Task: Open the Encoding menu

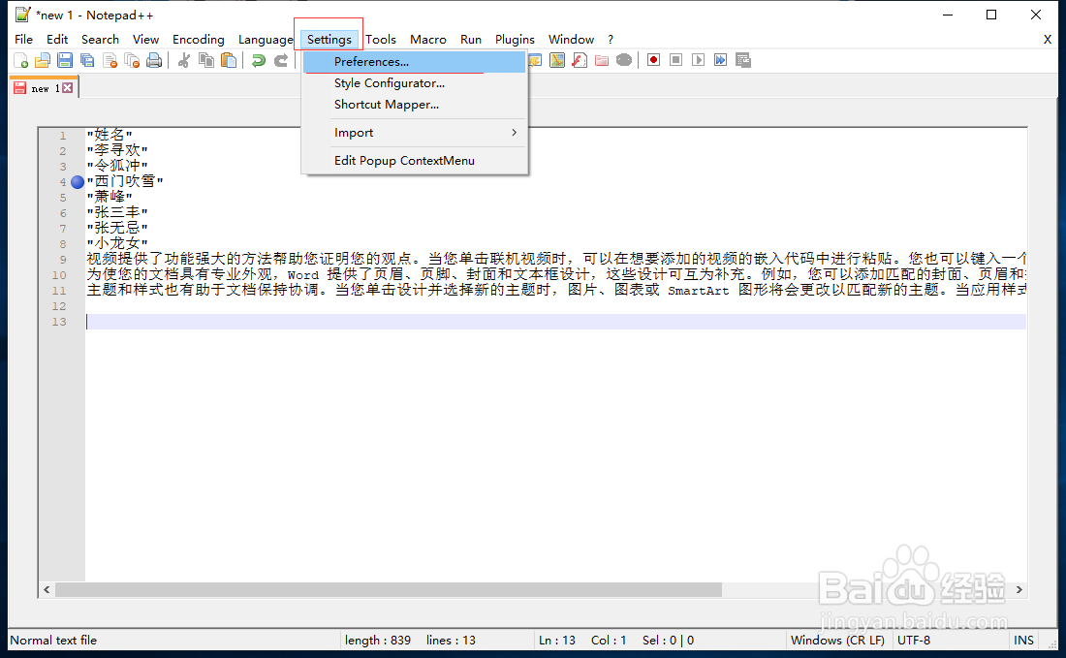Action: tap(198, 40)
